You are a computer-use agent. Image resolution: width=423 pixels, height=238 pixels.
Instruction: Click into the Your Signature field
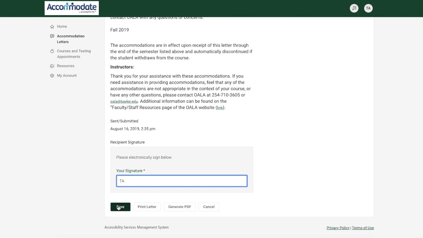(x=182, y=181)
